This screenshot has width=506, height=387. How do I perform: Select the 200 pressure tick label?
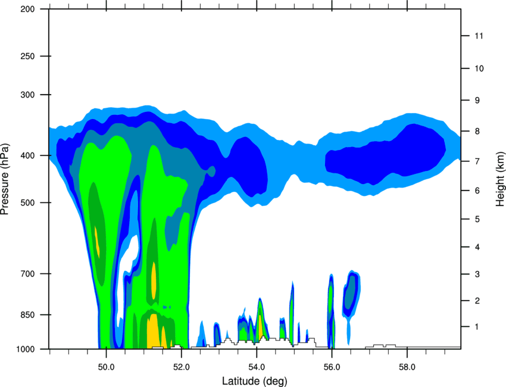(27, 9)
